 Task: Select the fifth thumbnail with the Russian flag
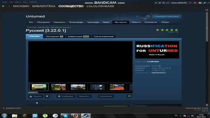pyautogui.click(x=117, y=87)
